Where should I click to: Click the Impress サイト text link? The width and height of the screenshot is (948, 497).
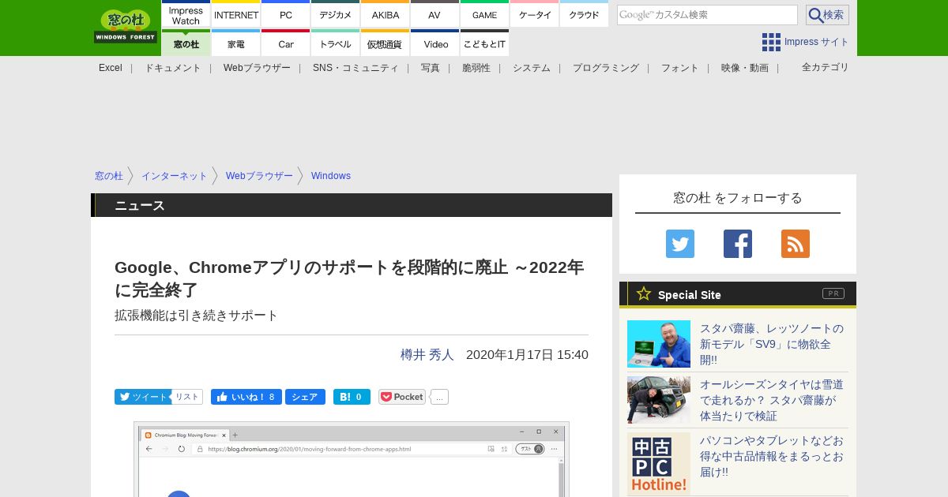817,42
